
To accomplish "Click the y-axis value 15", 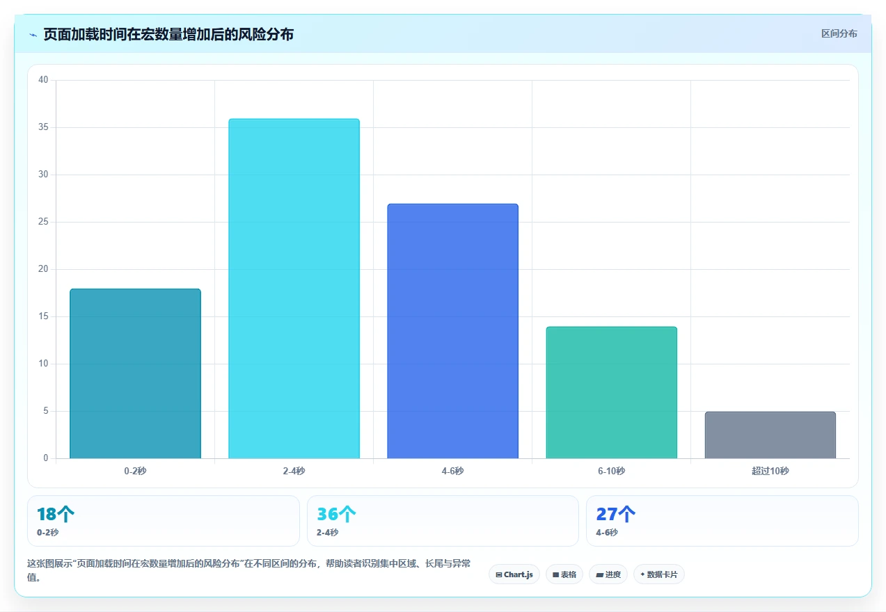I will tap(43, 316).
